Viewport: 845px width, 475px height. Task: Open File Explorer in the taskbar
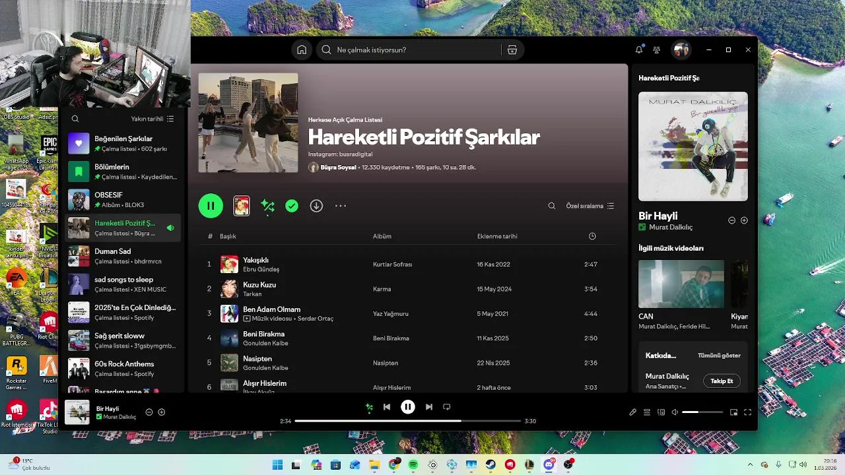tap(374, 464)
